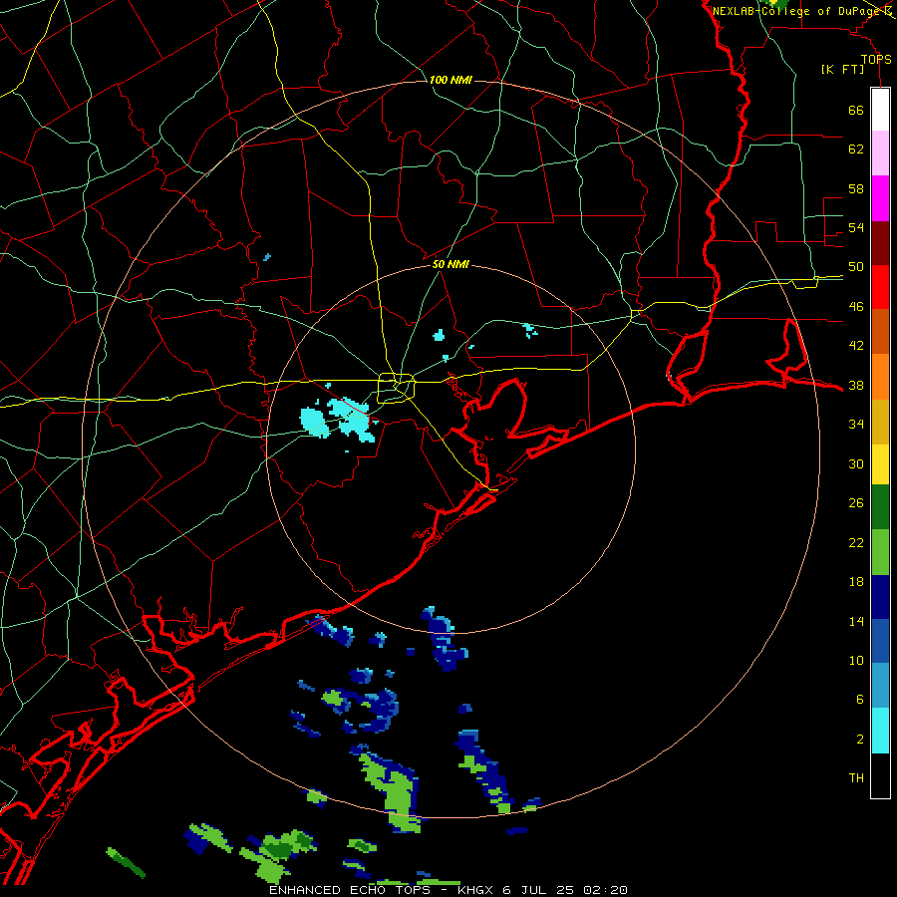Click the cyan 6 kft legend swatch
The image size is (897, 897).
point(880,731)
